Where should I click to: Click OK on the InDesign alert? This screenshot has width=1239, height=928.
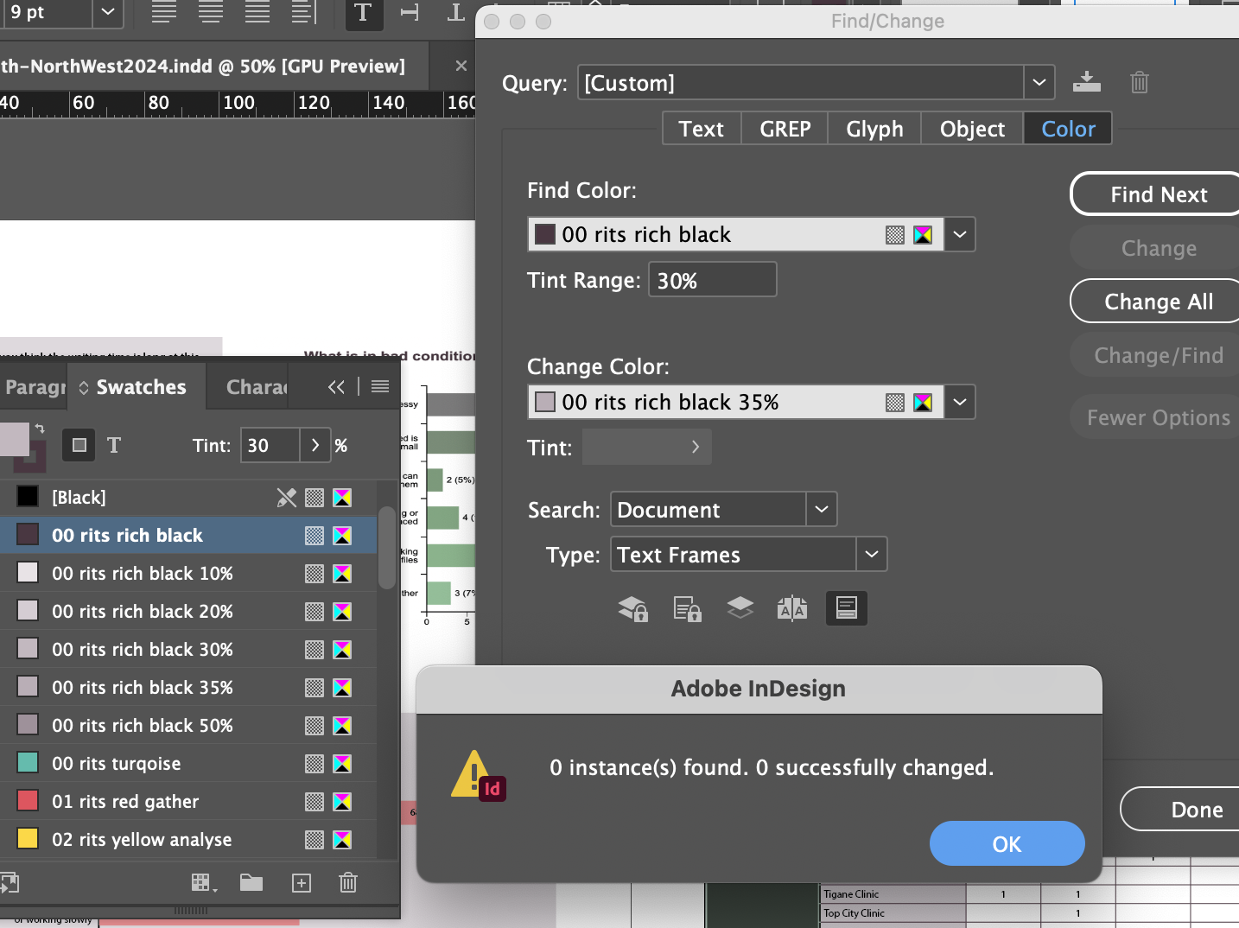[x=1007, y=843]
